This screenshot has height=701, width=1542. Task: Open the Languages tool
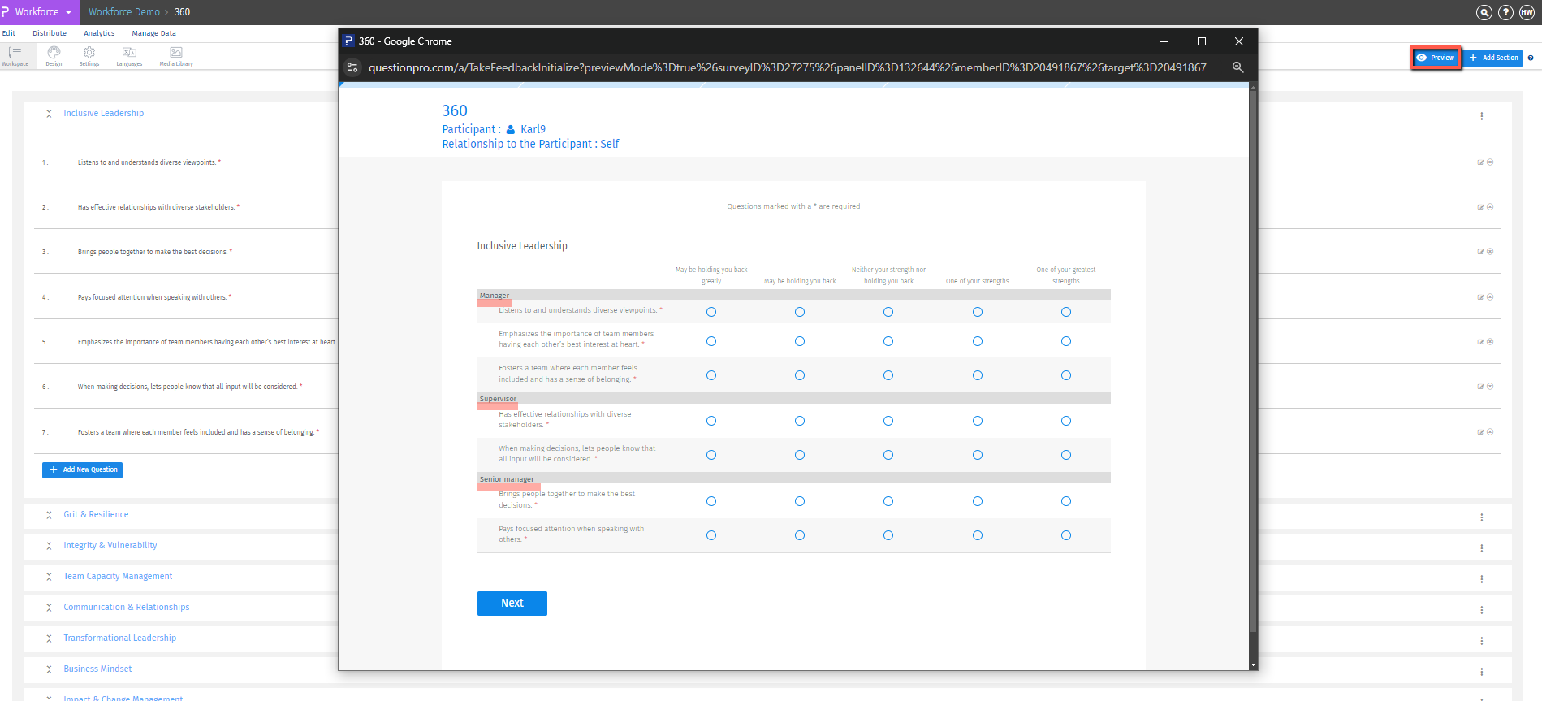pos(129,55)
